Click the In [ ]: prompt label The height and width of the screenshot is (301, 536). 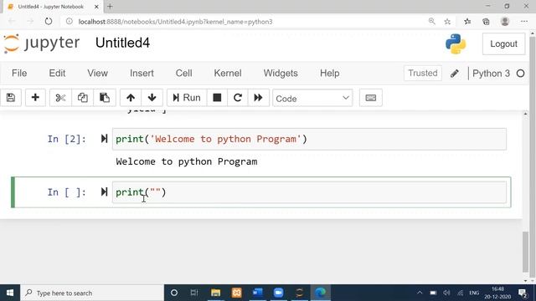pyautogui.click(x=67, y=192)
